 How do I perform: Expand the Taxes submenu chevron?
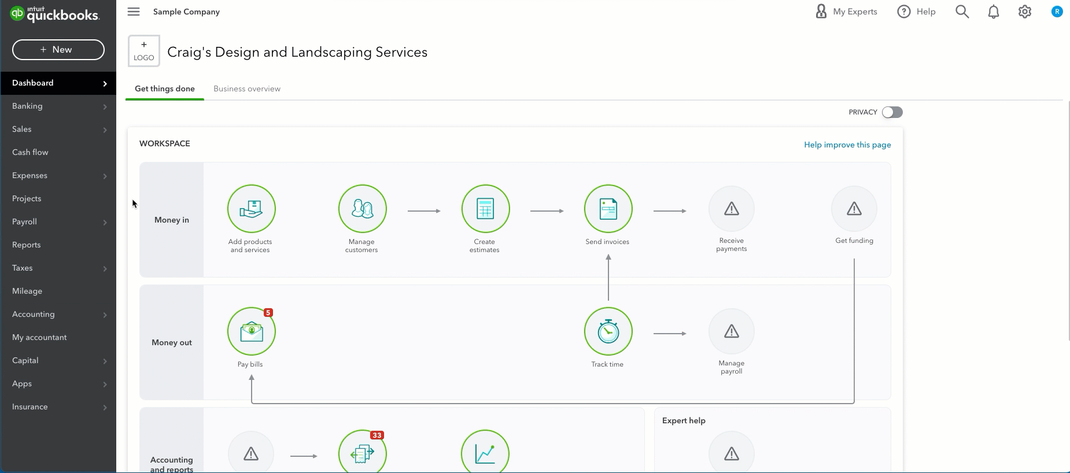point(105,268)
